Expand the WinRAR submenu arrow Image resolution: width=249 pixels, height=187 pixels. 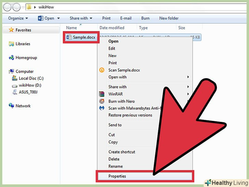pyautogui.click(x=188, y=94)
